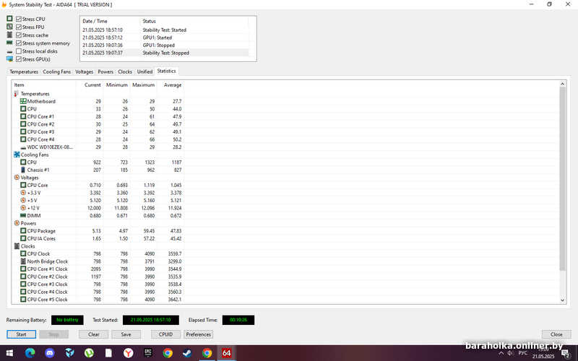This screenshot has height=361, width=578.
Task: Click the Current column header
Action: tap(90, 84)
